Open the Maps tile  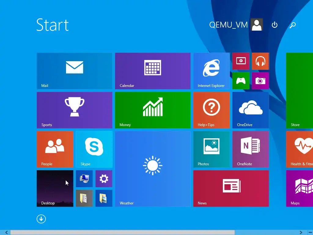click(x=300, y=188)
